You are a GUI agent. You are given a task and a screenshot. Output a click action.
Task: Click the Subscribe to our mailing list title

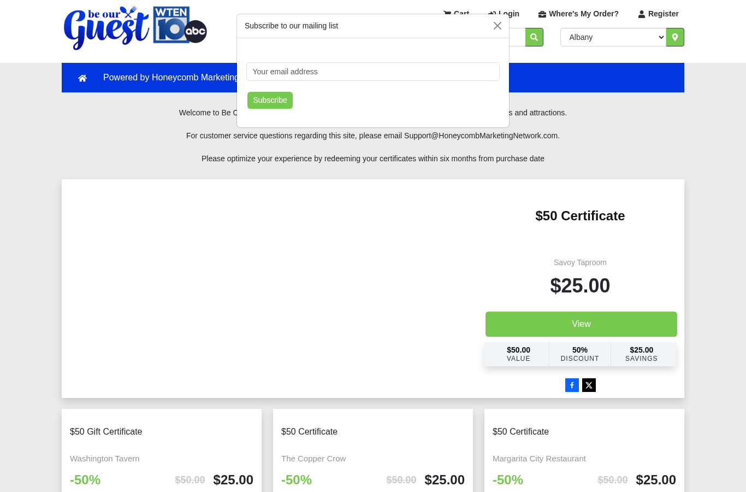pos(291,26)
